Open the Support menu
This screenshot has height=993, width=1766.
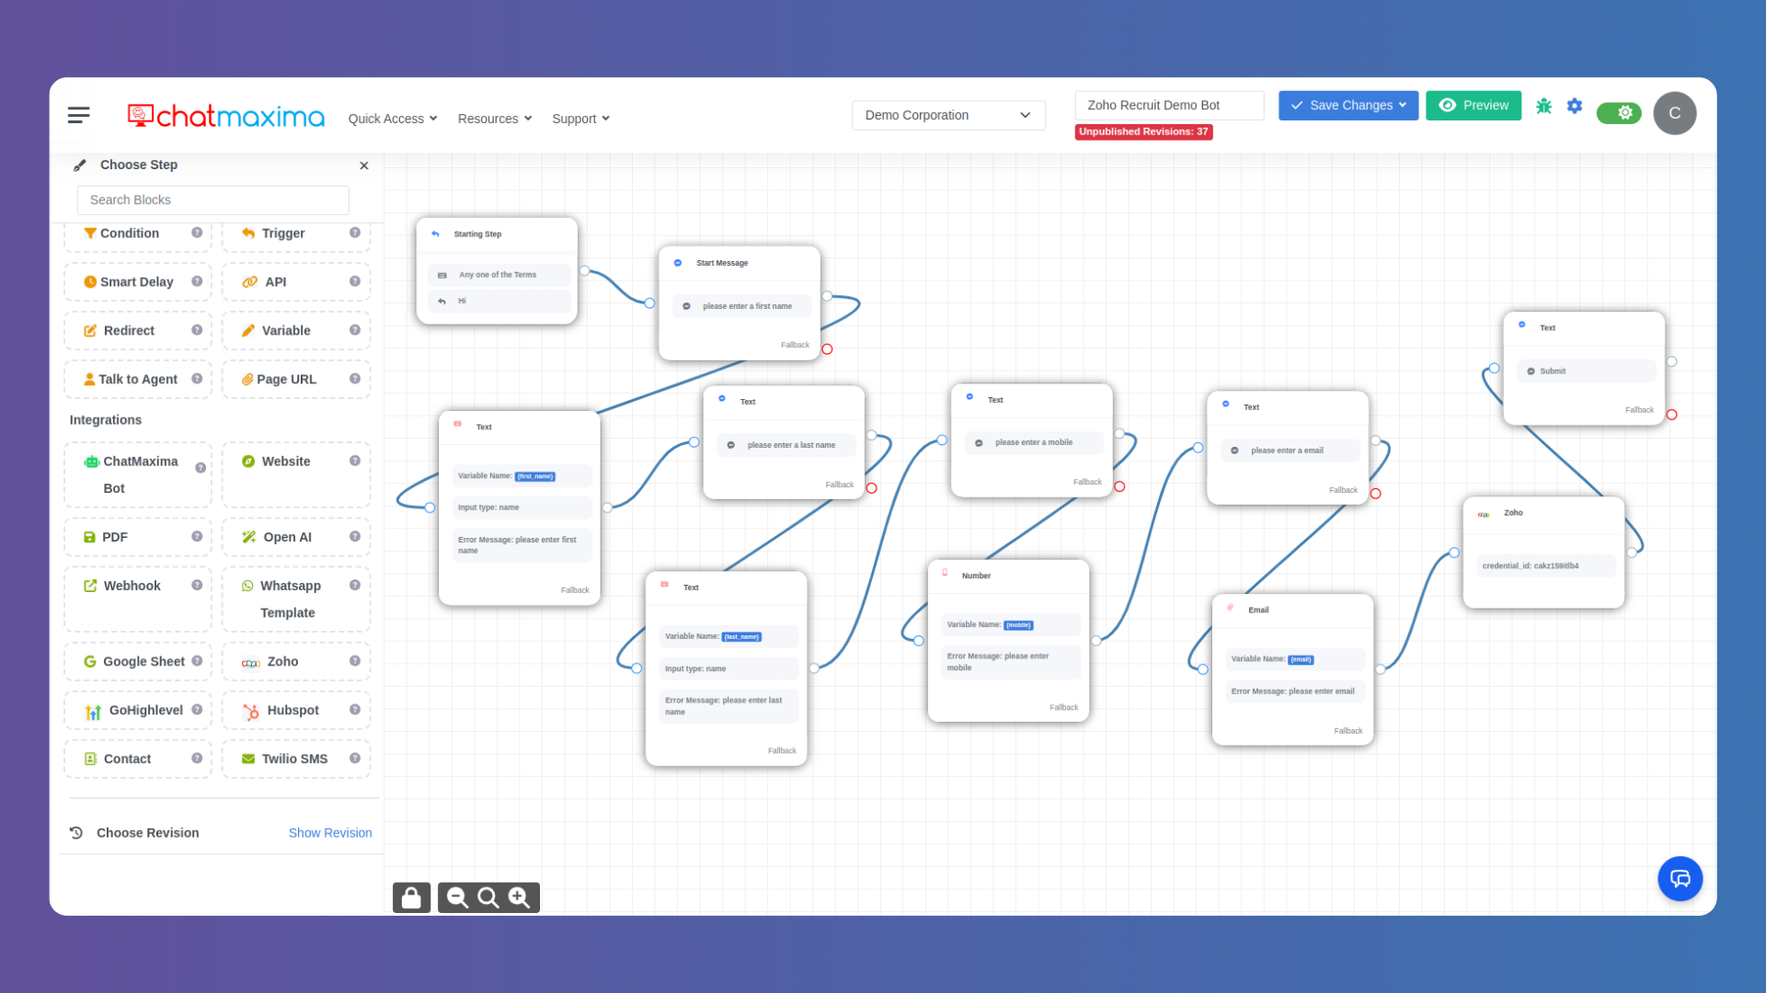tap(580, 119)
